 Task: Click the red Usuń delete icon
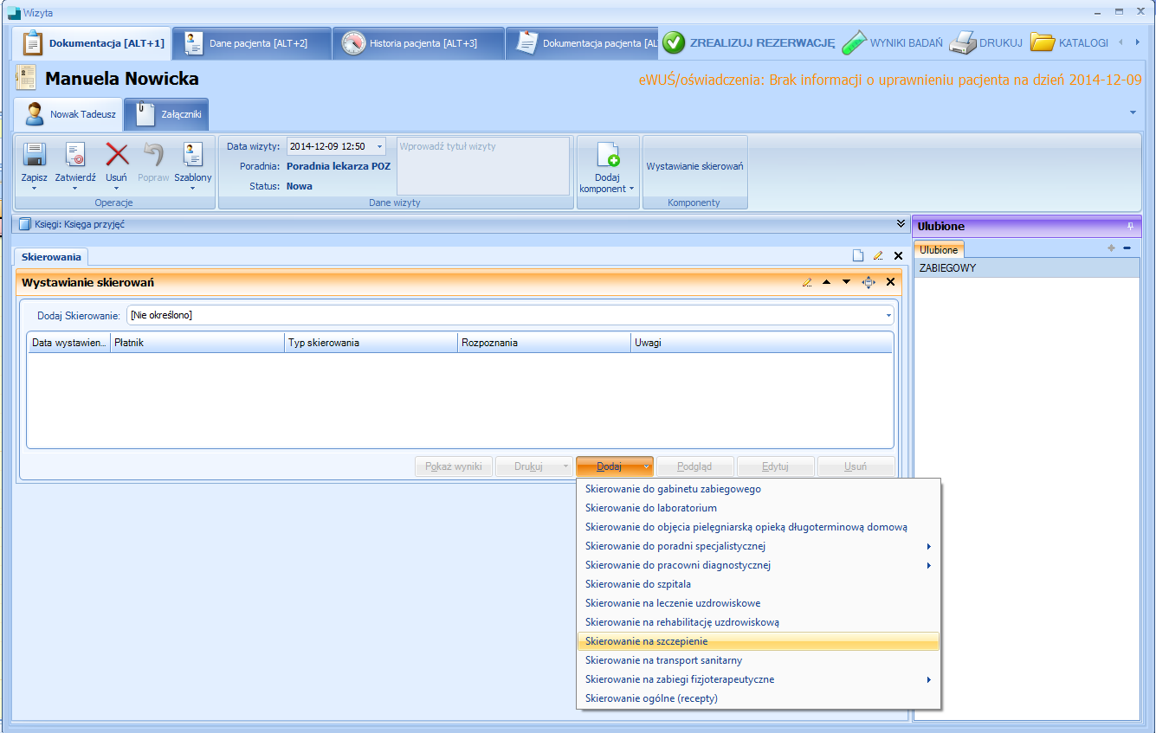pyautogui.click(x=117, y=155)
